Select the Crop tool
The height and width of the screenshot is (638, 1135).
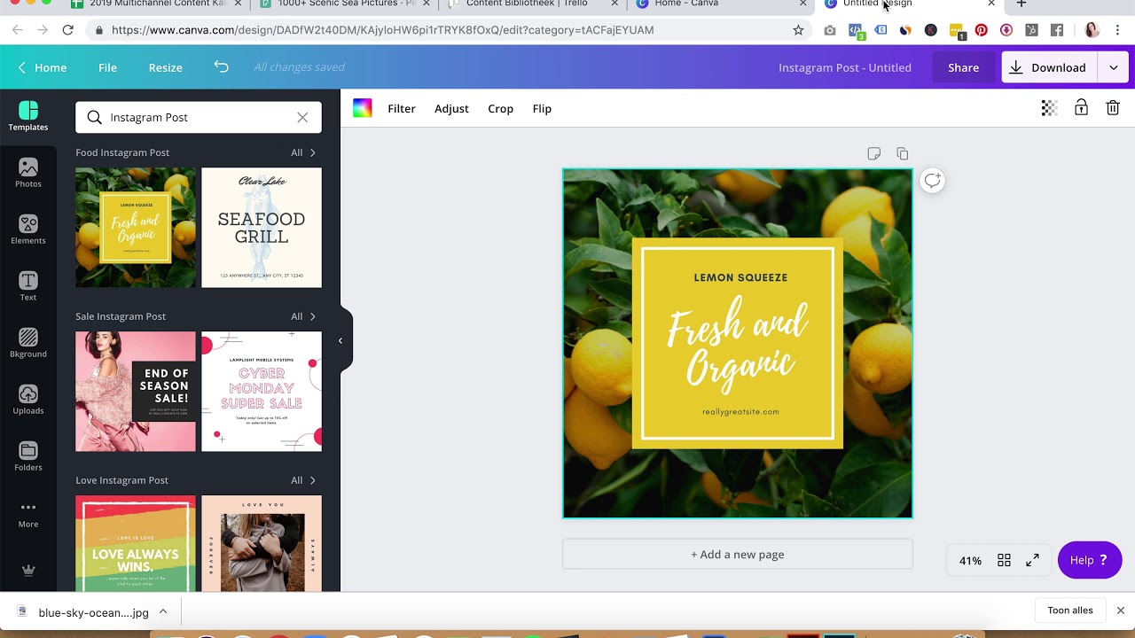(500, 108)
